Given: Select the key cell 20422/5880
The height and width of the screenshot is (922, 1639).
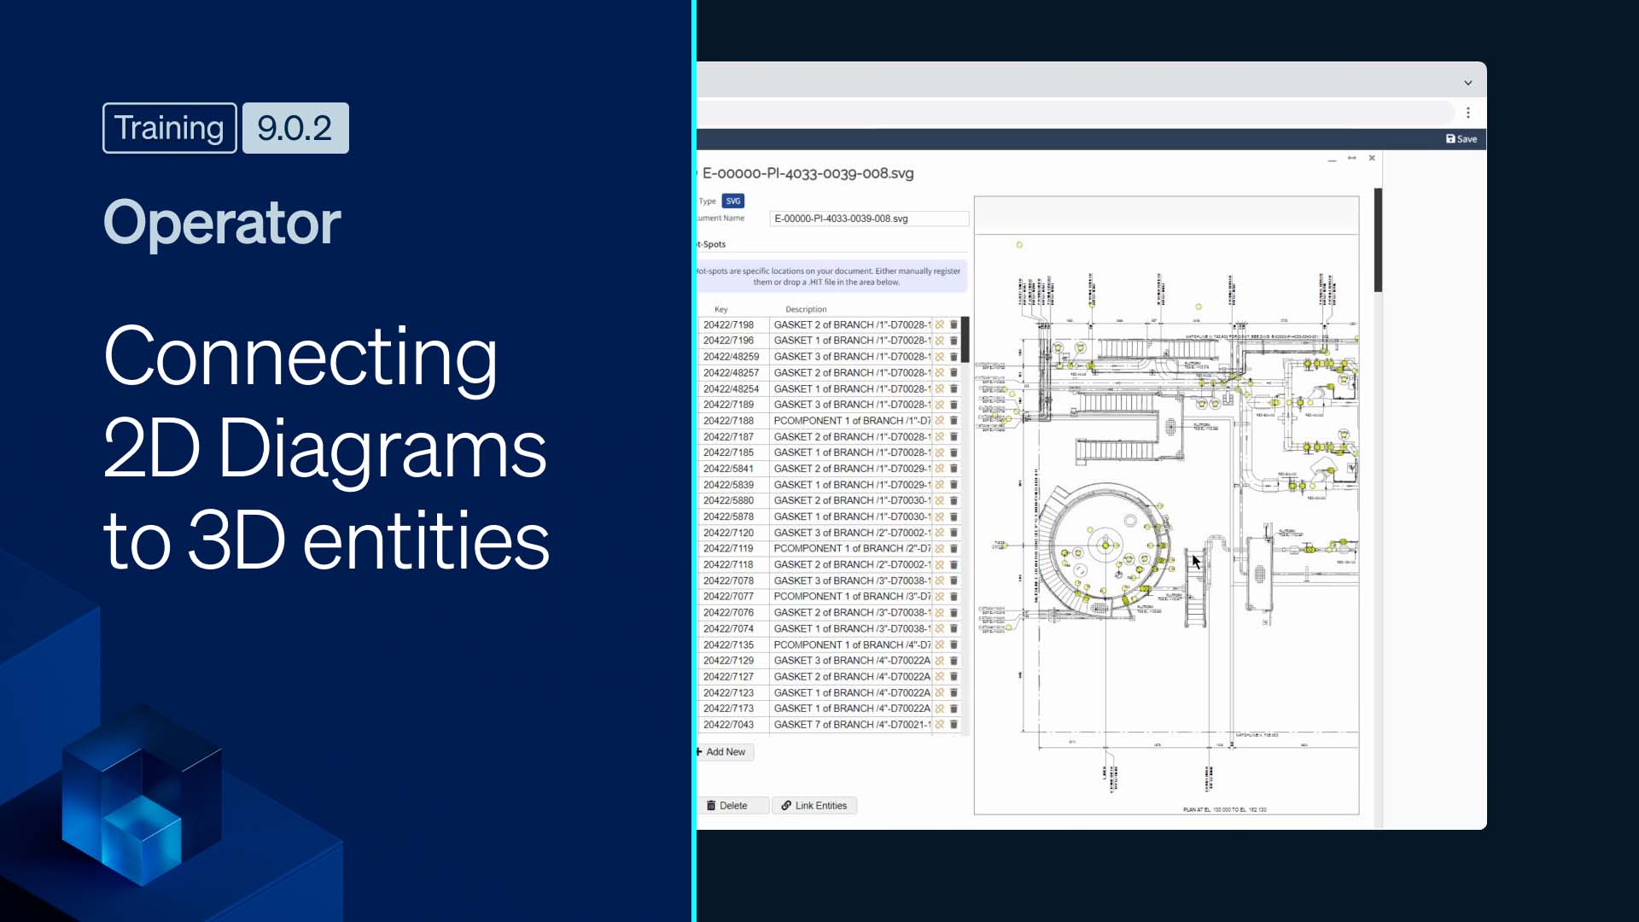Looking at the screenshot, I should [728, 501].
